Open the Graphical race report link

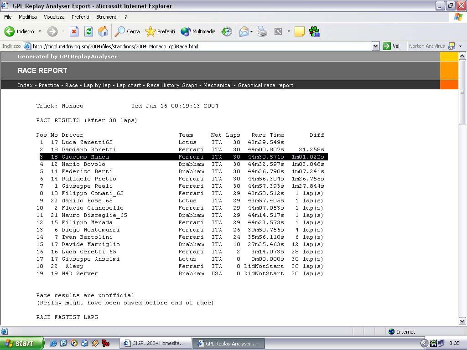(x=265, y=85)
